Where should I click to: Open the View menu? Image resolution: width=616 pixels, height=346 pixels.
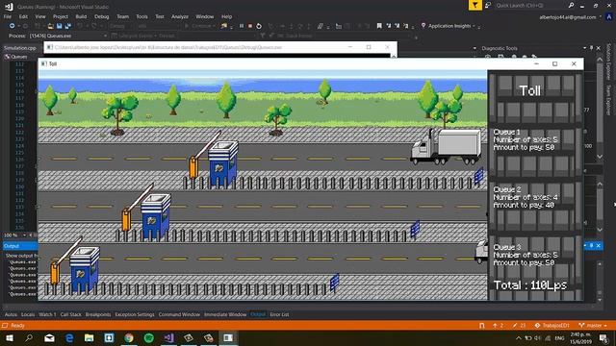40,17
